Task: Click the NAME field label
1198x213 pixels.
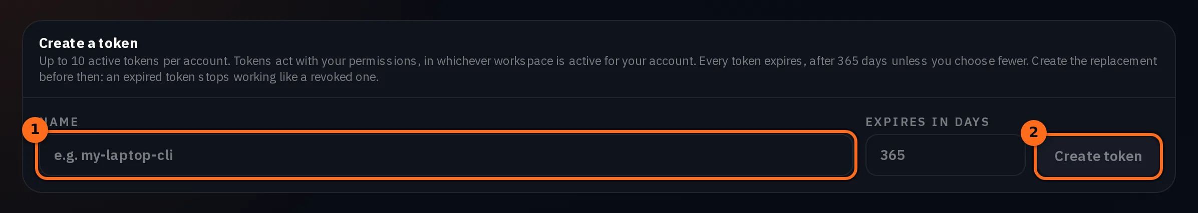Action: coord(59,122)
